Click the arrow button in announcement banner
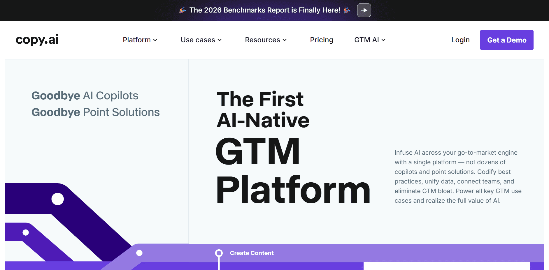 click(x=364, y=10)
